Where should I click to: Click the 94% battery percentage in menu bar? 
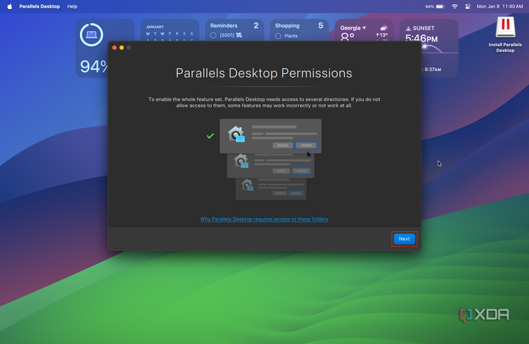(x=430, y=7)
